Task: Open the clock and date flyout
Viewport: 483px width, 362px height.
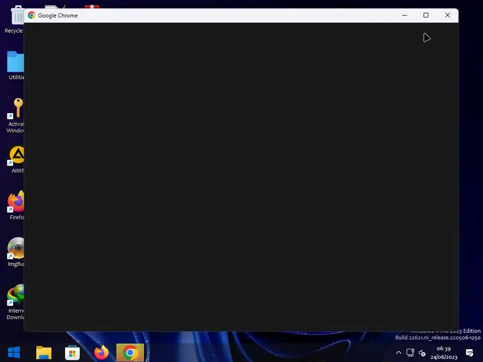Action: click(444, 353)
